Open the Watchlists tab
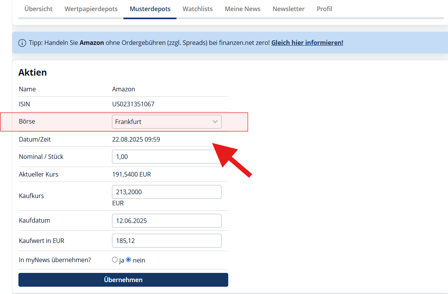This screenshot has width=448, height=294. coord(198,9)
